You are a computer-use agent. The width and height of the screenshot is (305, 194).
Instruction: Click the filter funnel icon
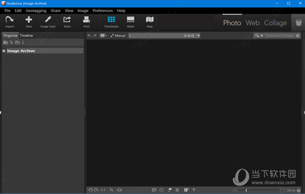pos(194,190)
